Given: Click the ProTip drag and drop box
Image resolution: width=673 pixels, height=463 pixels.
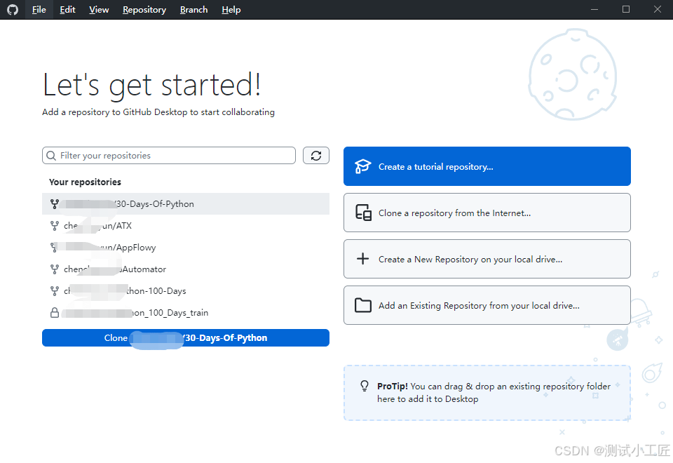Looking at the screenshot, I should click(487, 393).
